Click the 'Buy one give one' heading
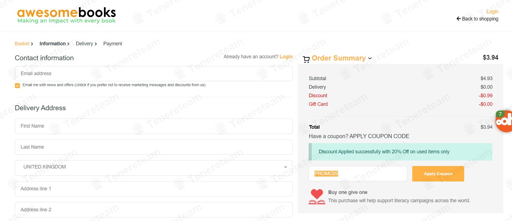The height and width of the screenshot is (221, 512). point(348,192)
